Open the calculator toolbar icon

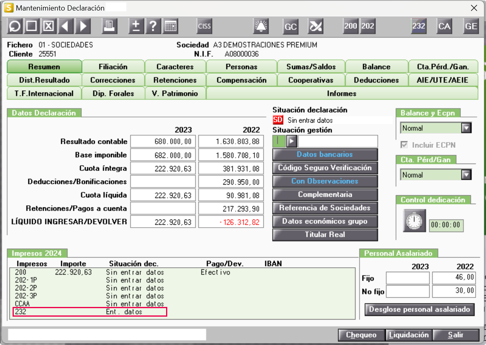(171, 26)
